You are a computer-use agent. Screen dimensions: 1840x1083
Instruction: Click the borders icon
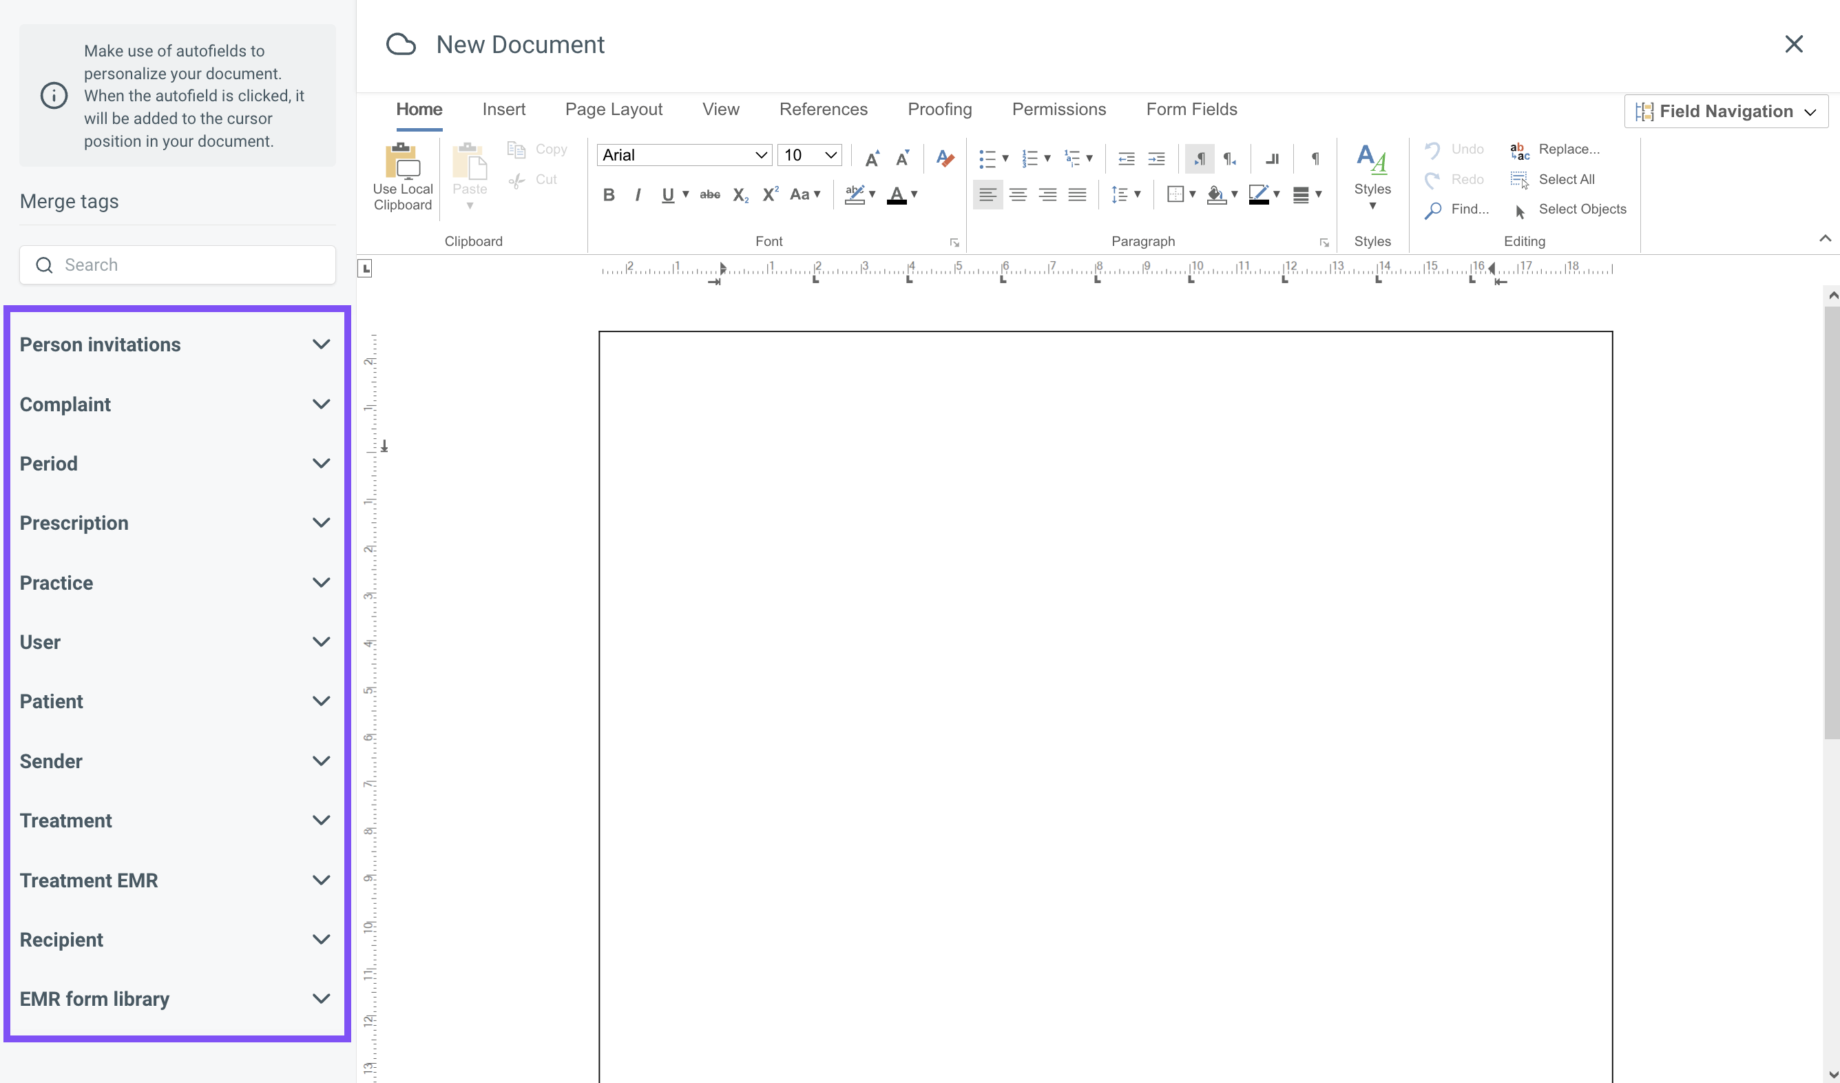click(x=1175, y=194)
